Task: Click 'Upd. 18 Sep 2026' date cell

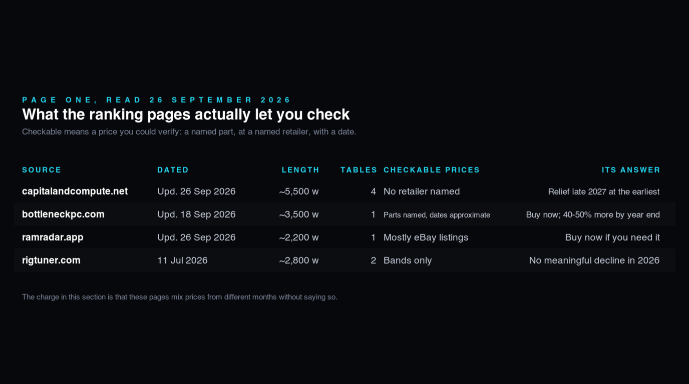Action: point(196,214)
